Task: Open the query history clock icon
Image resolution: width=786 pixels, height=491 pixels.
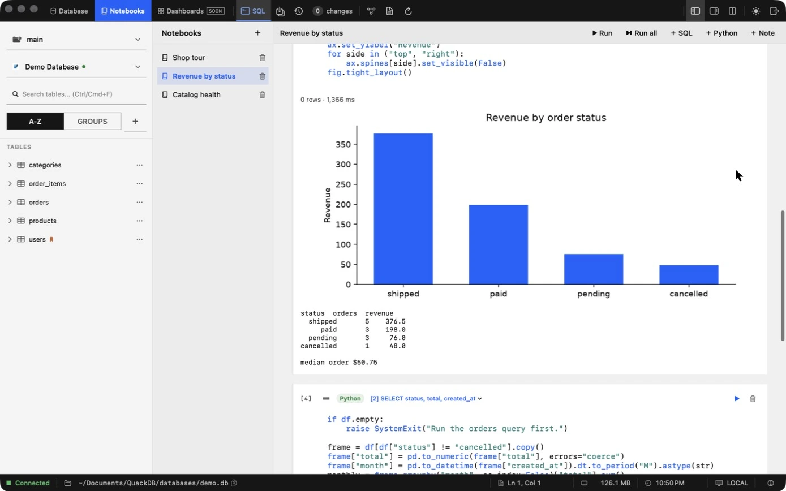Action: click(299, 11)
